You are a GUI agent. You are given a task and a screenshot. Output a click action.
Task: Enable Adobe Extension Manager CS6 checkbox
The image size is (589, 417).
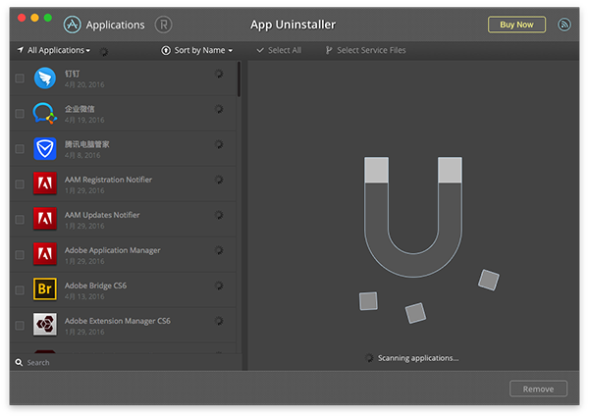point(20,326)
